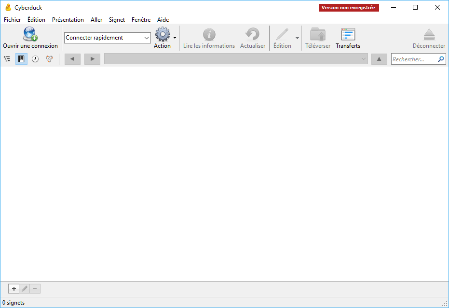Viewport: 449px width, 308px height.
Task: Add a new bookmark with plus button
Action: tap(14, 289)
